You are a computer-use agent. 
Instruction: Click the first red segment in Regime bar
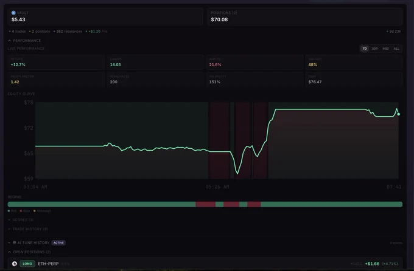[205, 204]
